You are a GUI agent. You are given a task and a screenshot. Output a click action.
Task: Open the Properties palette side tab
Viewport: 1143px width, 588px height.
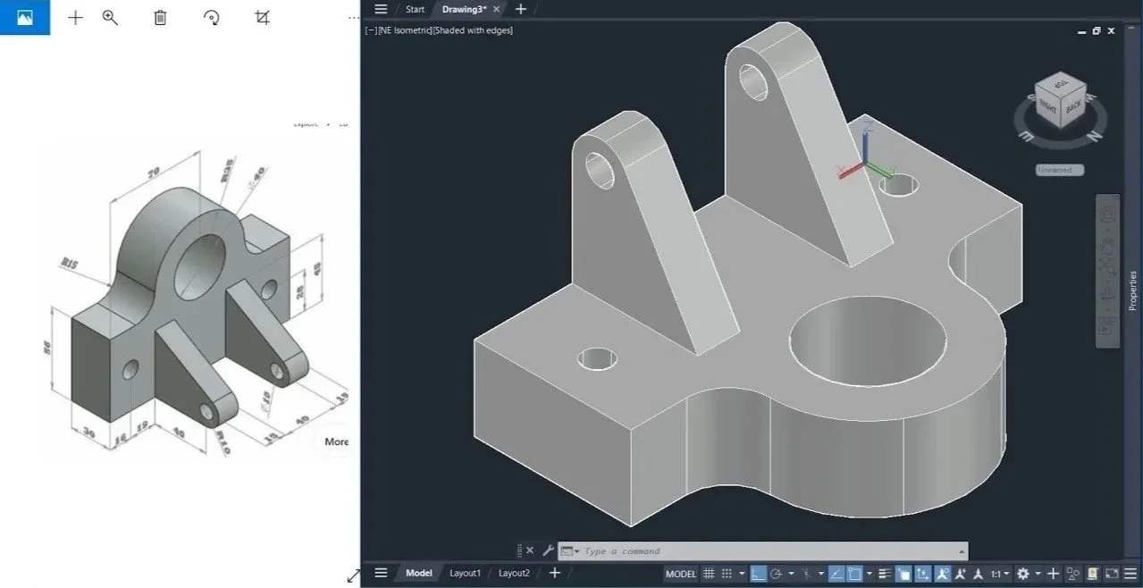coord(1133,290)
